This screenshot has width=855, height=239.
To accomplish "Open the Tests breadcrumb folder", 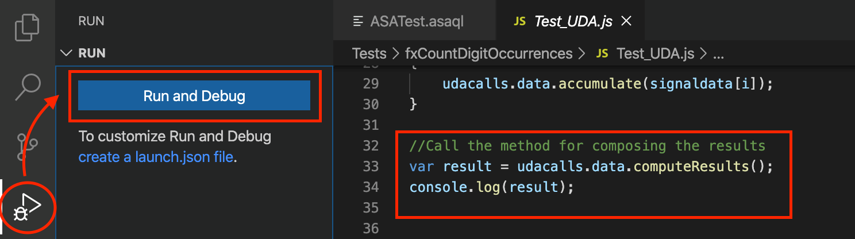I will 369,53.
